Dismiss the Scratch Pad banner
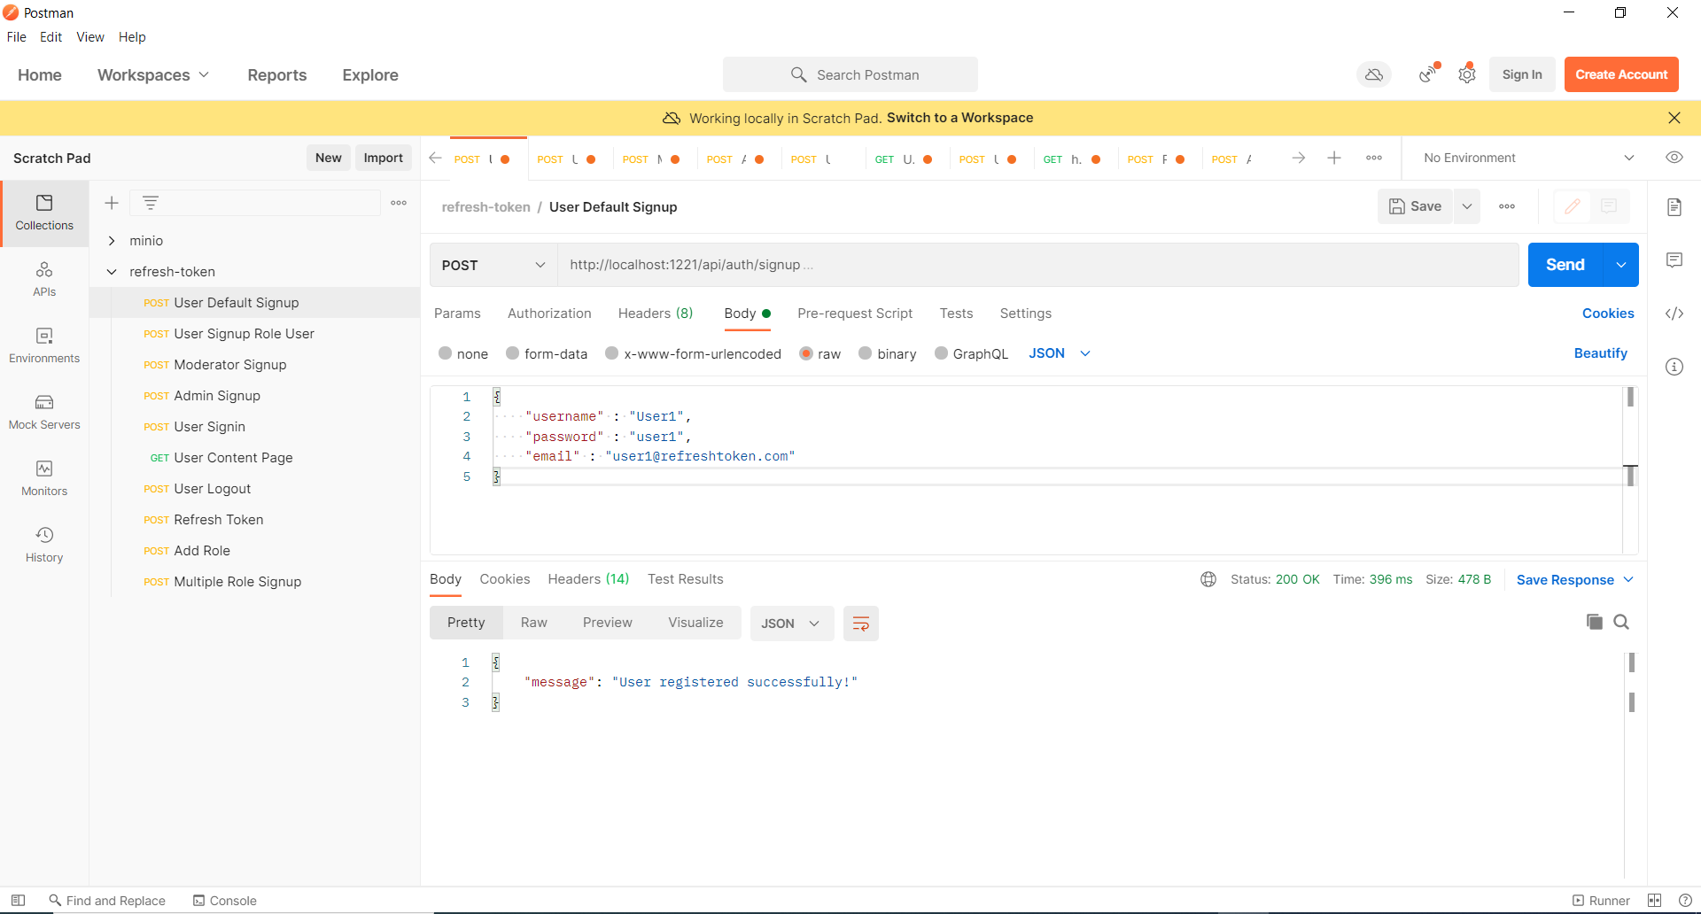 [1674, 118]
